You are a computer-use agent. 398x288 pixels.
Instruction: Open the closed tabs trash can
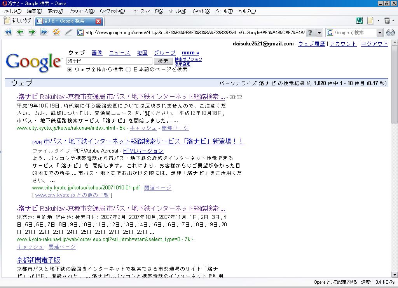tap(387, 21)
